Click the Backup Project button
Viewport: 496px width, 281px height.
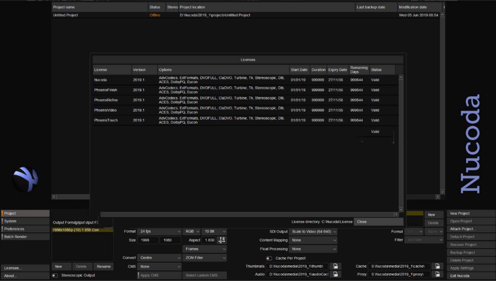click(x=471, y=252)
